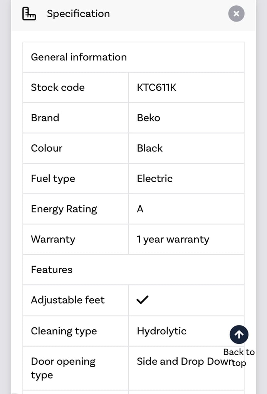267x394 pixels.
Task: Click the Hydrolytic cleaning type value
Action: 161,331
